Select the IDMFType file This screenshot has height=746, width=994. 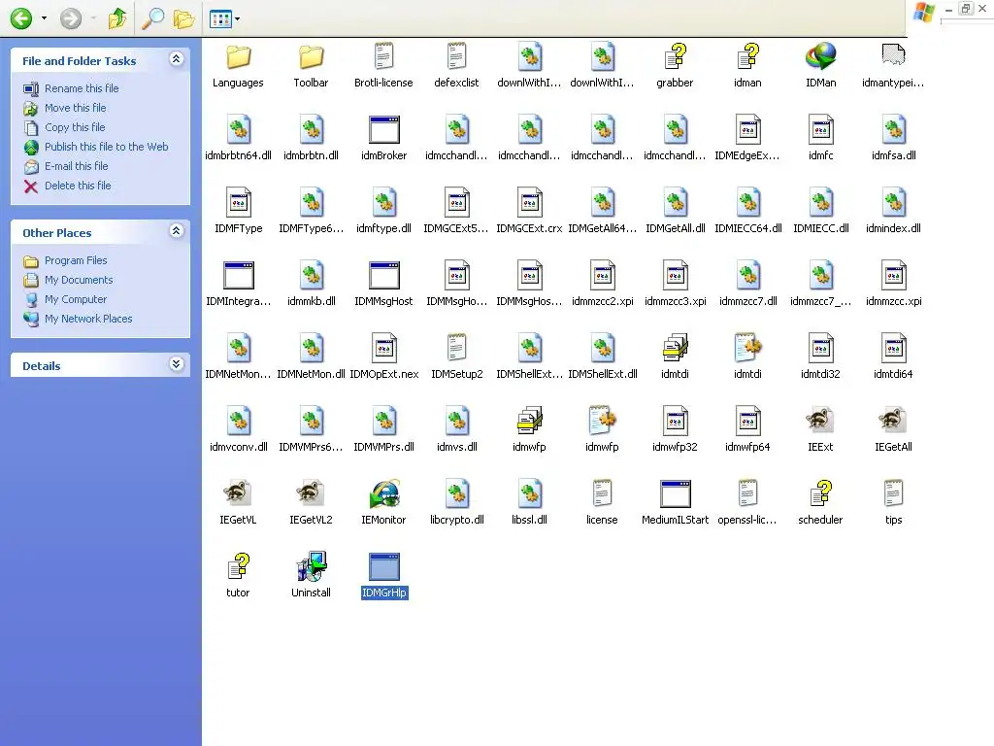239,211
